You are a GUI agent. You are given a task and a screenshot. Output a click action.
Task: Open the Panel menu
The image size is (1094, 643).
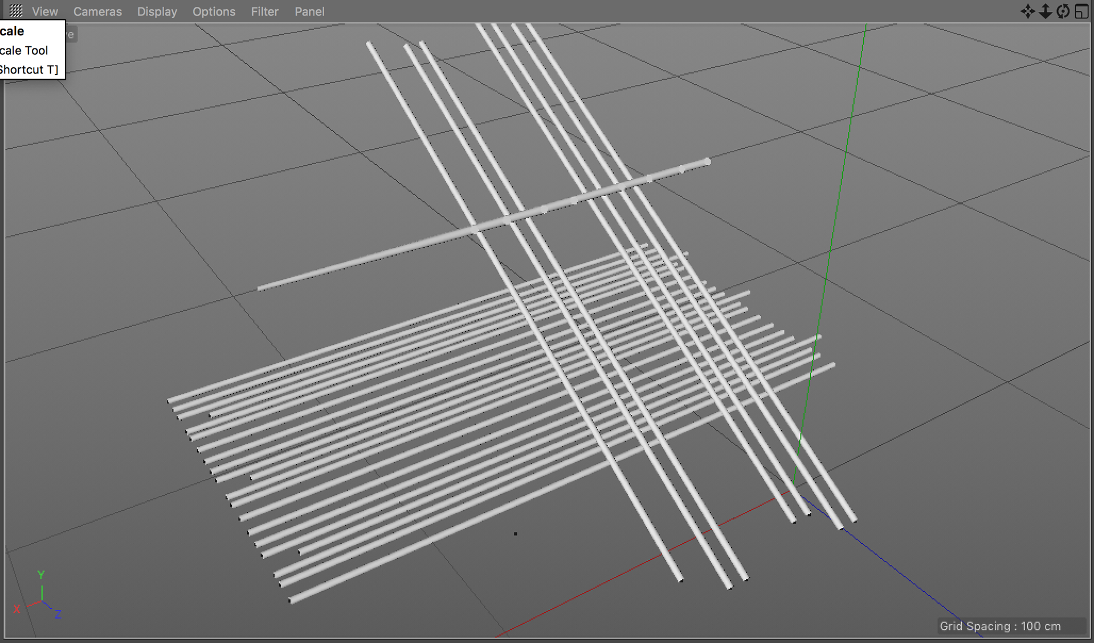click(309, 11)
